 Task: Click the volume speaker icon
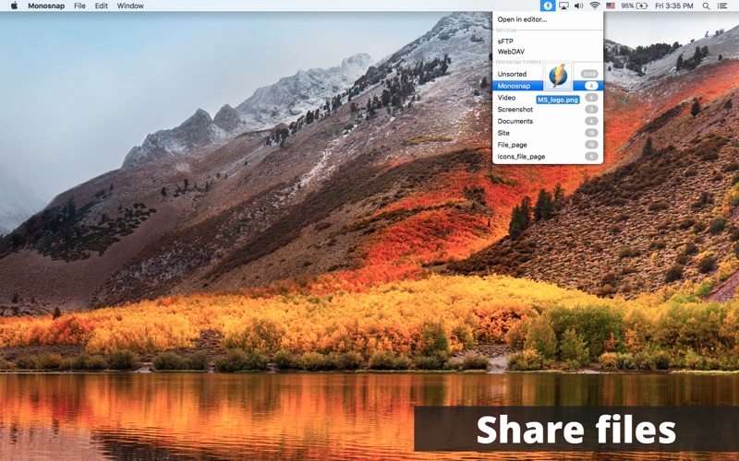(578, 6)
